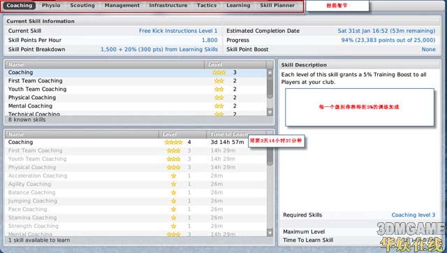Screen dimensions: 447x253
Task: Select Acceleration Coaching in learnable skills
Action: (135, 175)
